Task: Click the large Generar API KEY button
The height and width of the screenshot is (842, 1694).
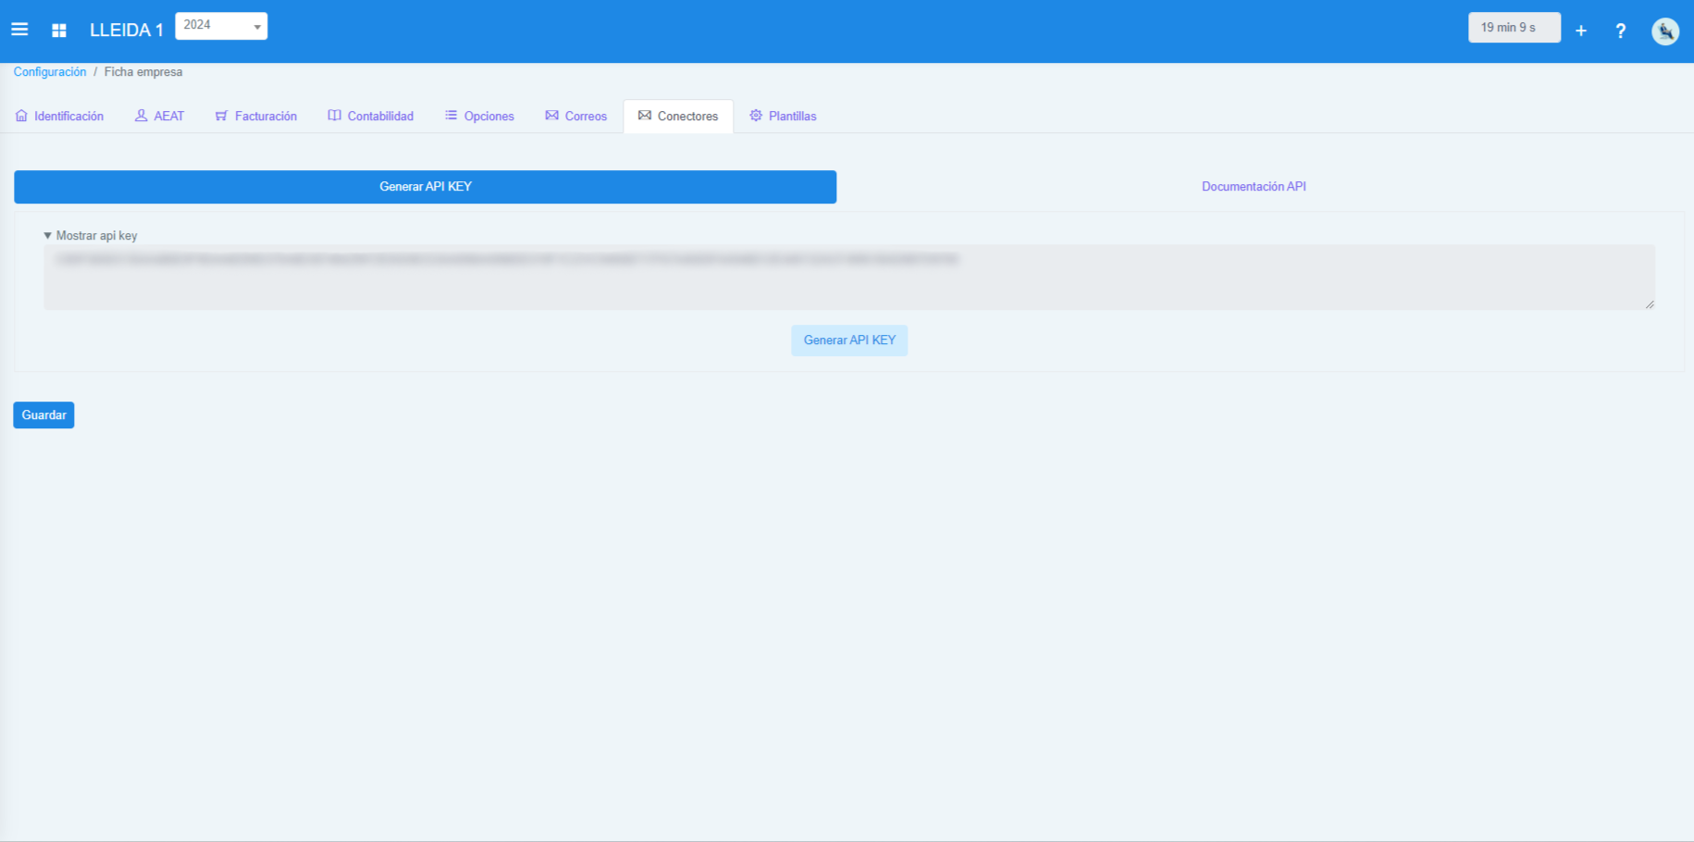Action: click(425, 186)
